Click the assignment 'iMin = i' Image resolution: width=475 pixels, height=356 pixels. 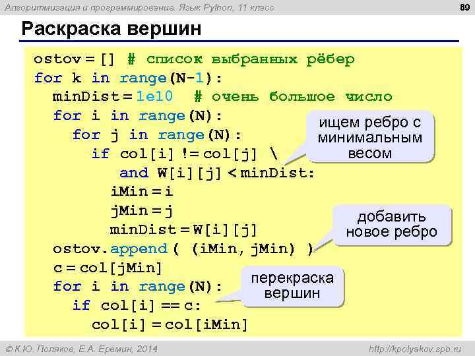coord(142,192)
